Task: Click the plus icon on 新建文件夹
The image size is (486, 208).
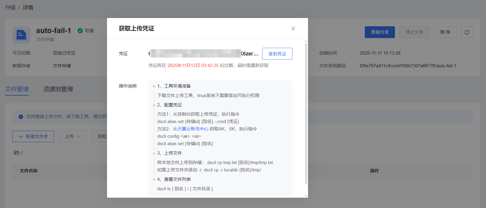Action: [21, 137]
